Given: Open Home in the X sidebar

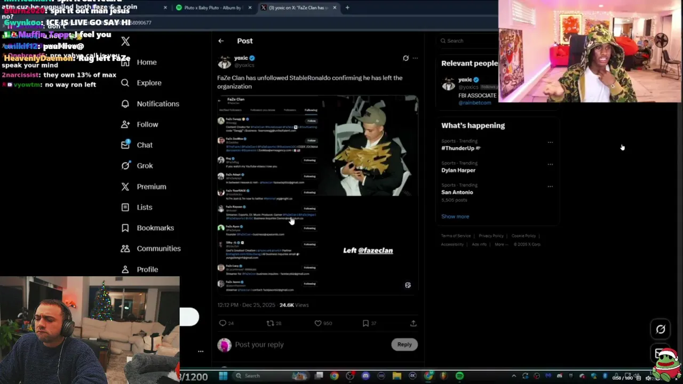Looking at the screenshot, I should coord(139,62).
